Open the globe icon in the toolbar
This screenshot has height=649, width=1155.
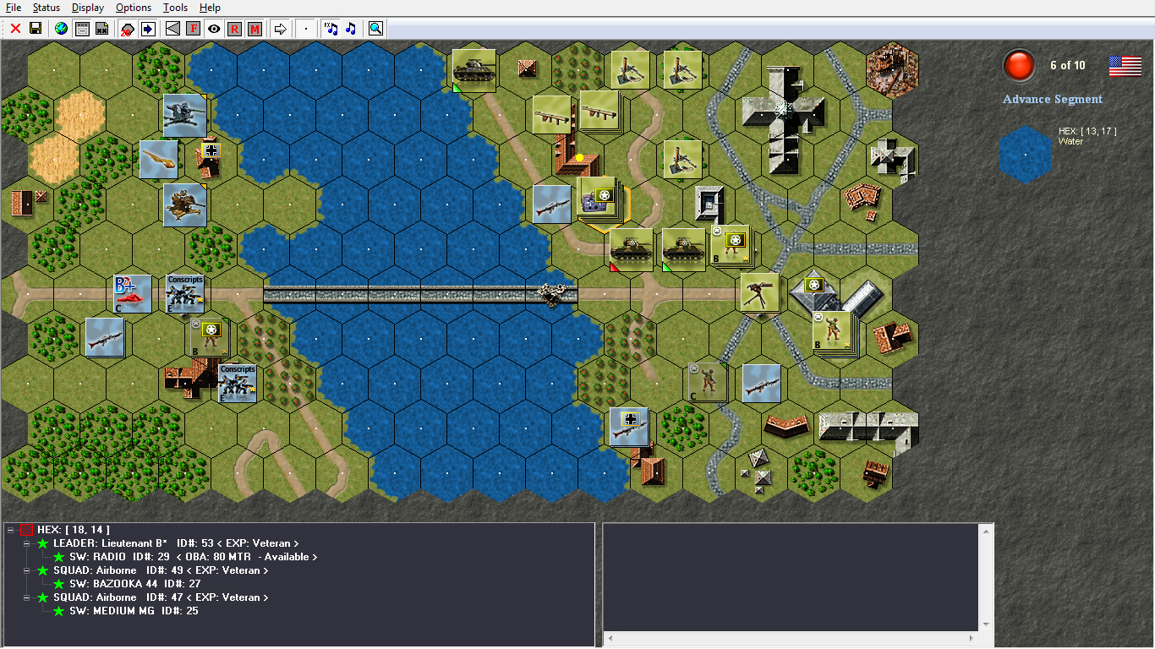click(x=61, y=29)
